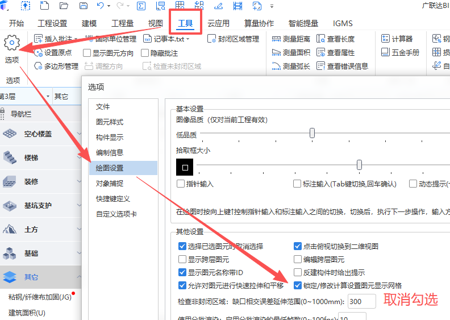
Task: Click 缺口相交误差延伸范围 input field
Action: (361, 301)
